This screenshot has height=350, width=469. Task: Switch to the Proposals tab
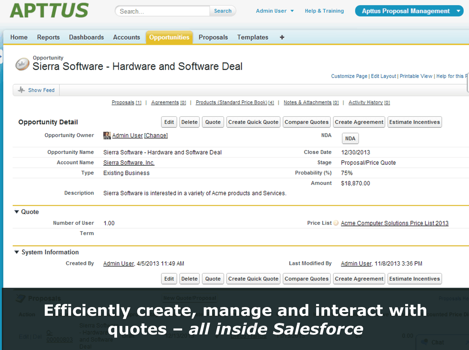point(213,37)
